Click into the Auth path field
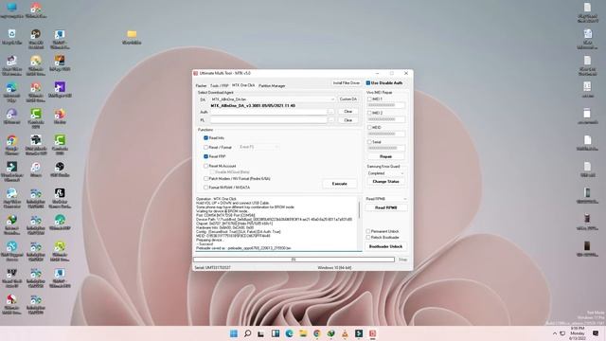The height and width of the screenshot is (341, 606). tap(269, 112)
